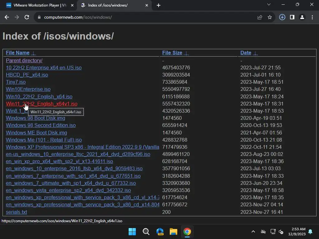Click the forward navigation arrow
The width and height of the screenshot is (319, 239).
coord(17,17)
